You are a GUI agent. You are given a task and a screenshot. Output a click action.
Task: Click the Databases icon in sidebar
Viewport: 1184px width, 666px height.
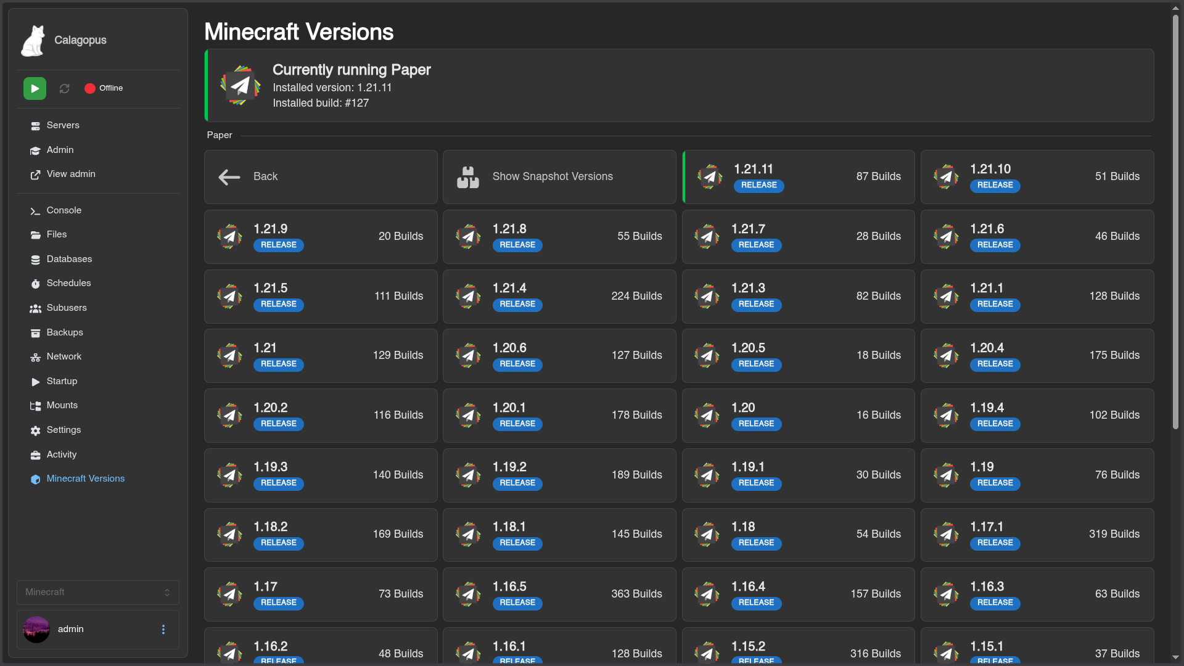point(35,260)
